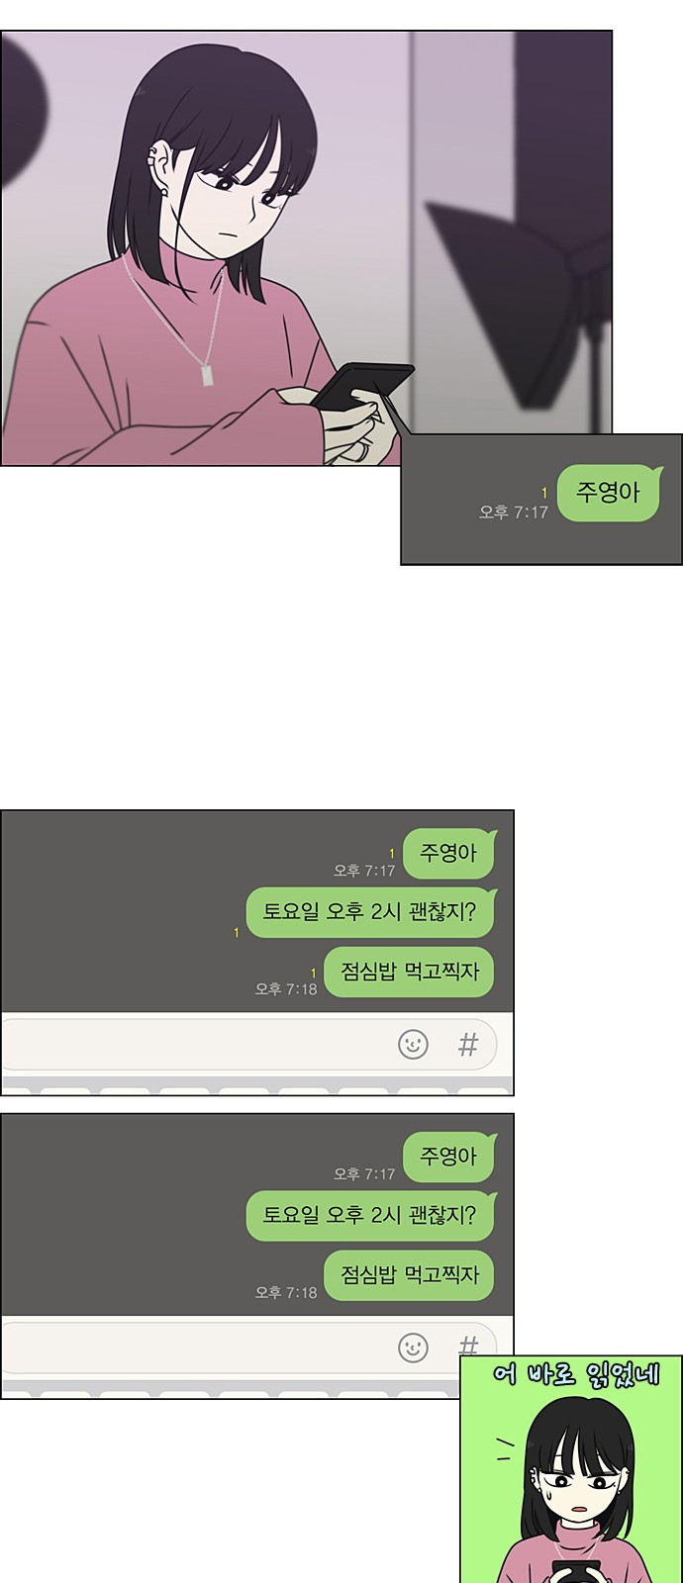Tap the smiley emoji icon in the unread chat

413,1044
